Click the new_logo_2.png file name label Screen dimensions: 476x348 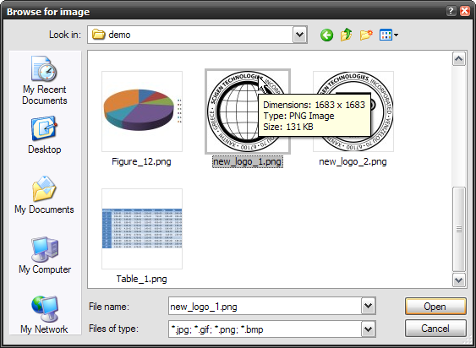point(353,161)
